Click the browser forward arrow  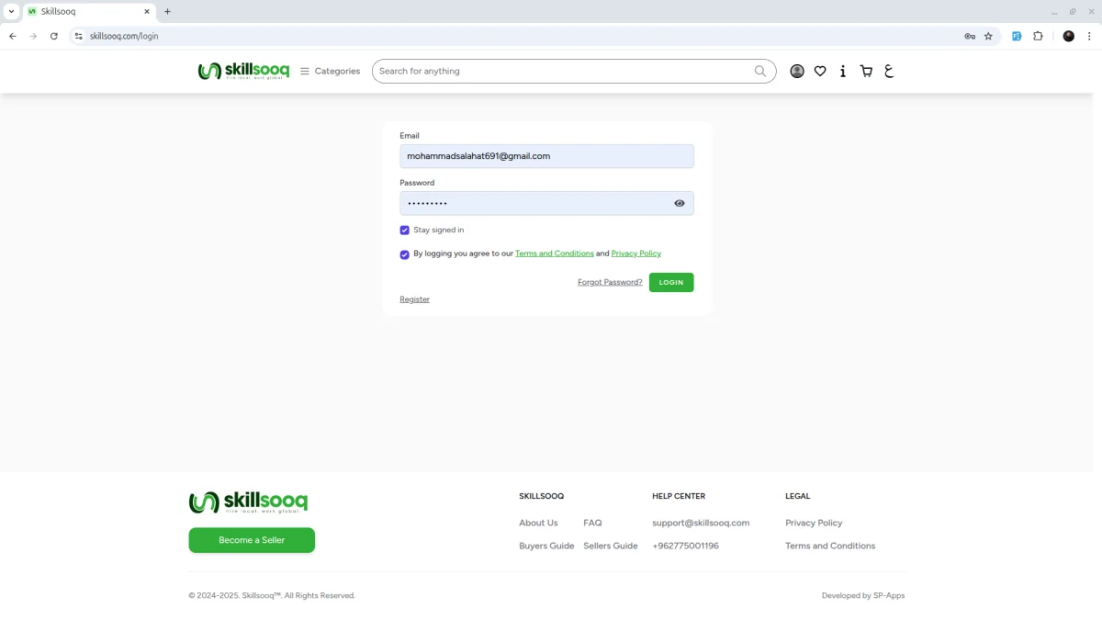33,36
